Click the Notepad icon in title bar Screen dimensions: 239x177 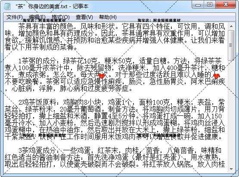pos(7,6)
